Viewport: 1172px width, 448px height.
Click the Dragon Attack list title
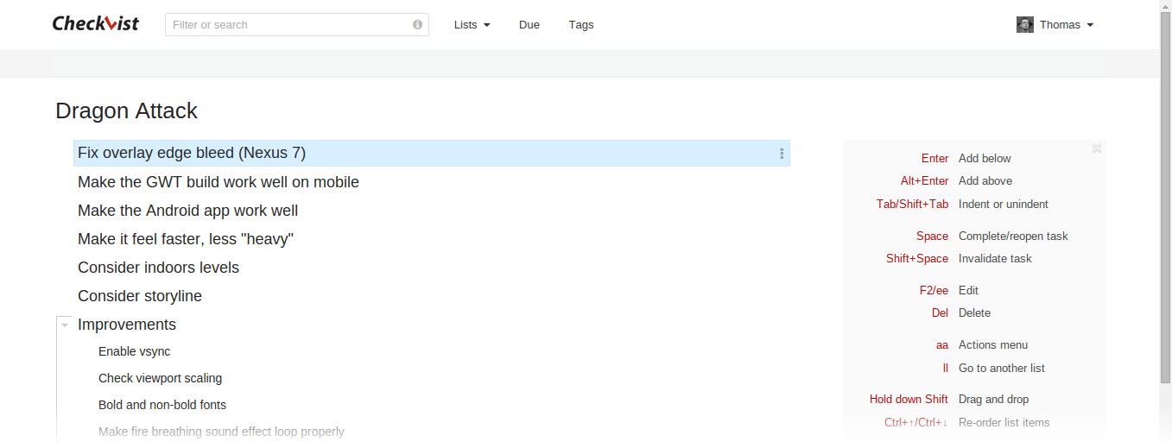[x=126, y=110]
